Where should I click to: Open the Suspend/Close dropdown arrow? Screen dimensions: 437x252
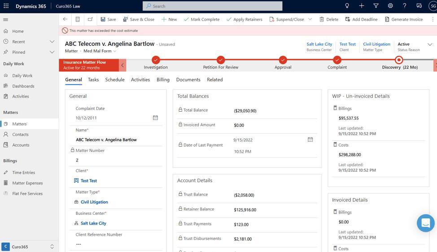click(x=310, y=19)
